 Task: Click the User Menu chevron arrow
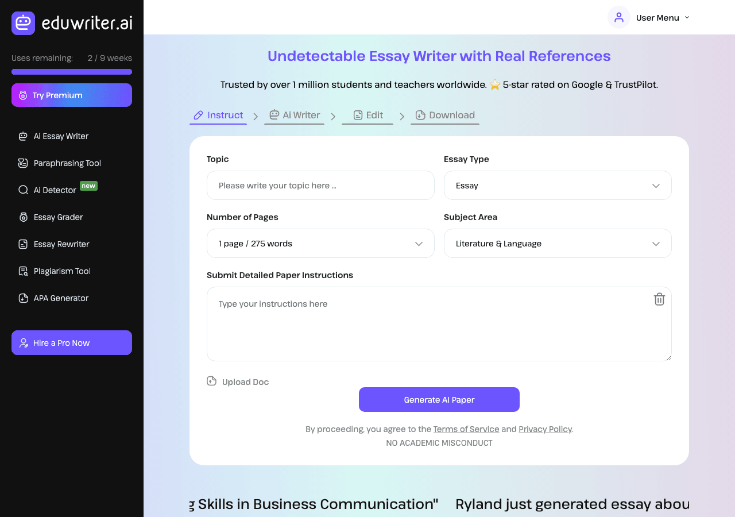click(x=687, y=18)
